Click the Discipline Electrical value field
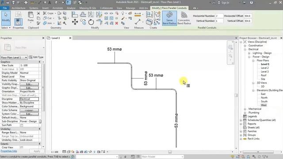This screenshot has width=283, height=159. click(29, 99)
